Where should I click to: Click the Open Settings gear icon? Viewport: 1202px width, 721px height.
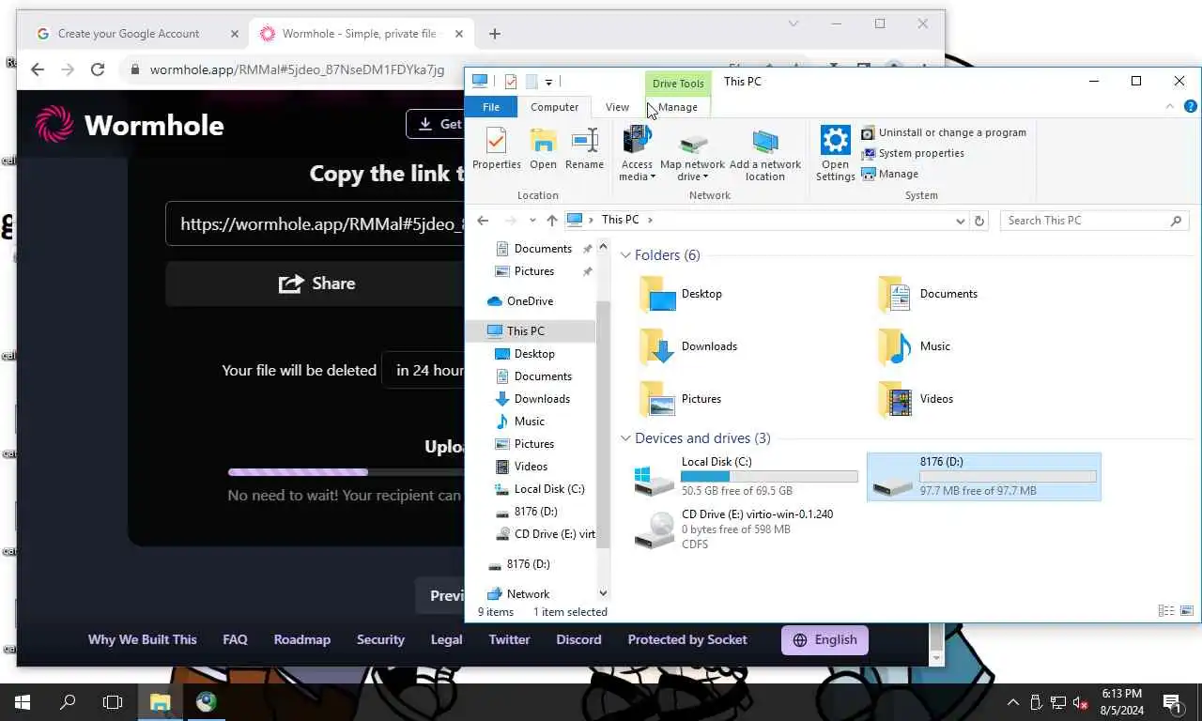pyautogui.click(x=835, y=141)
